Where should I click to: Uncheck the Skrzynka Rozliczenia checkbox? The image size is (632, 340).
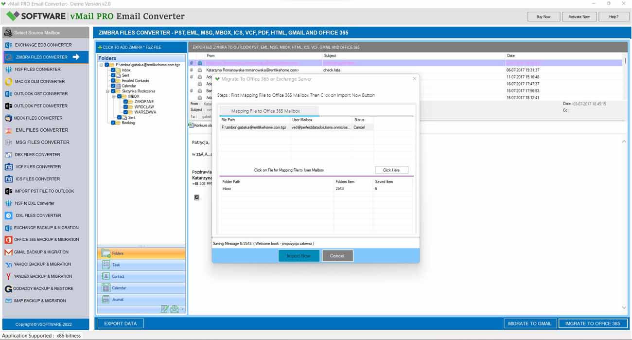(x=113, y=91)
